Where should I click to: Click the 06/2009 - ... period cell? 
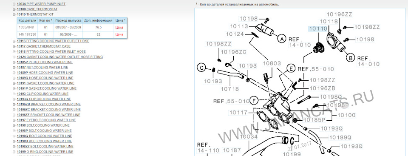click(68, 34)
